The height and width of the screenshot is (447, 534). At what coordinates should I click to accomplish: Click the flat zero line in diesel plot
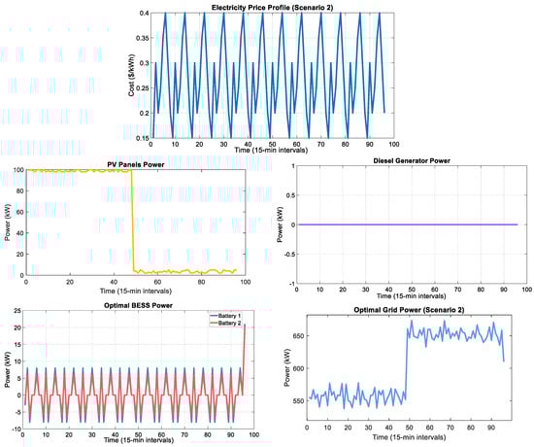click(x=408, y=224)
